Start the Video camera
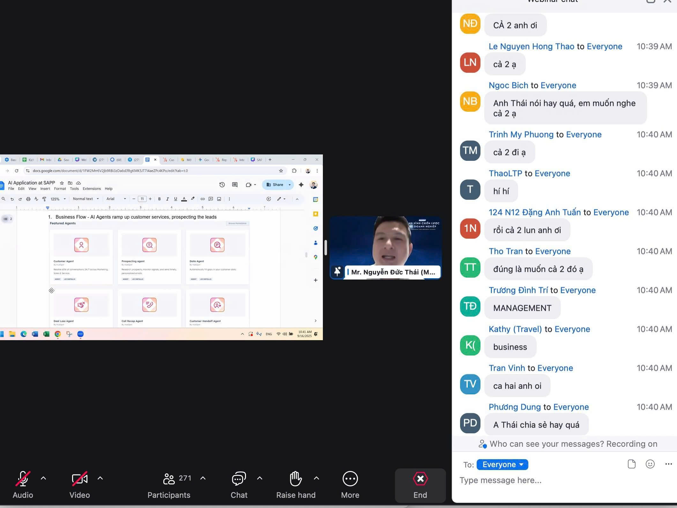Viewport: 677px width, 508px height. 79,479
